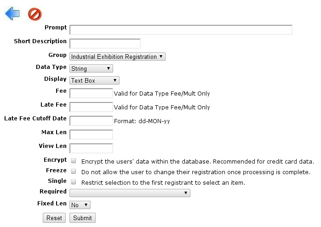Click into the Short Description field
This screenshot has width=321, height=227.
[x=105, y=44]
